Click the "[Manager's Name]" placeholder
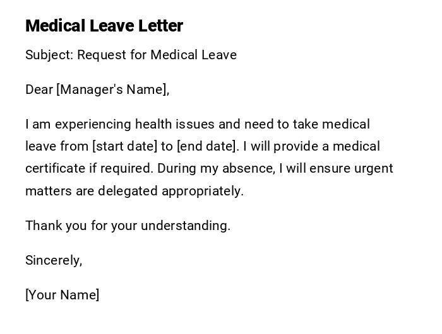 [113, 89]
